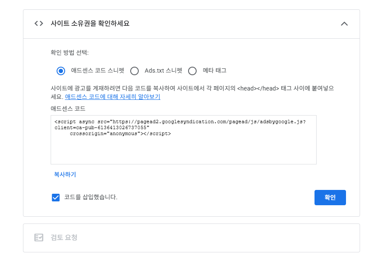The width and height of the screenshot is (366, 263).
Task: Click the code brackets icon in the header
Action: tap(39, 23)
